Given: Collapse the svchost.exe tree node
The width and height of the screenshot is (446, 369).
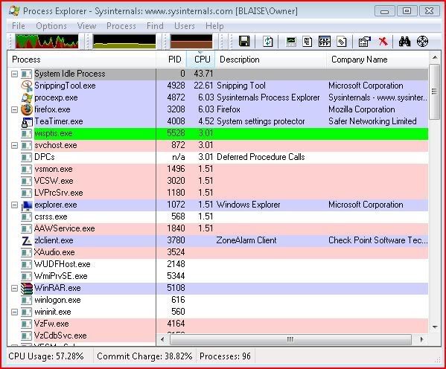Looking at the screenshot, I should click(x=14, y=146).
